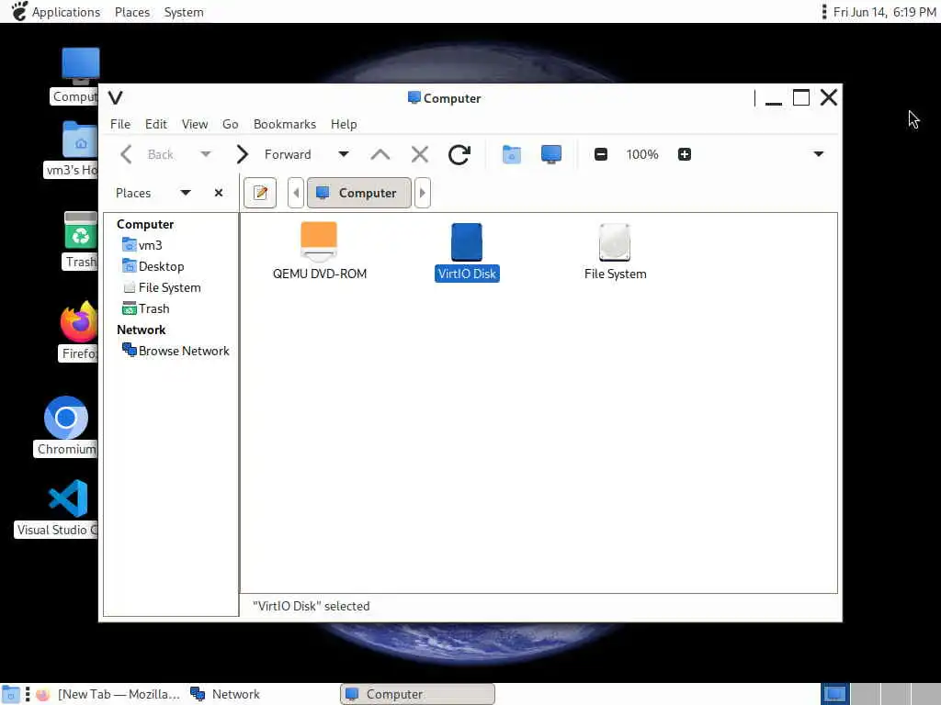Click the window menu V icon

pyautogui.click(x=115, y=97)
